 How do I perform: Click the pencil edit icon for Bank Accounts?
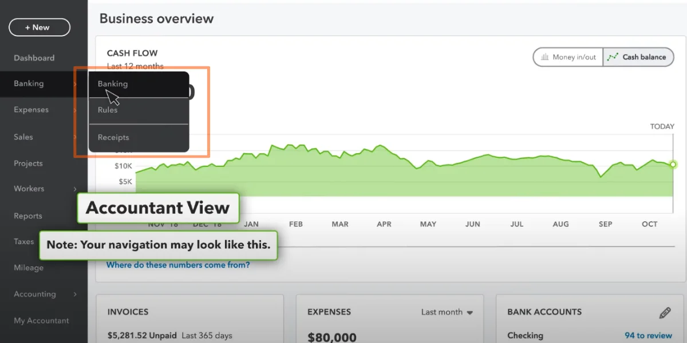[x=665, y=313]
